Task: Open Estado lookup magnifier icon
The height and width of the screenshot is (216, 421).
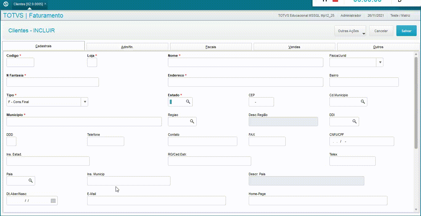Action: click(188, 102)
